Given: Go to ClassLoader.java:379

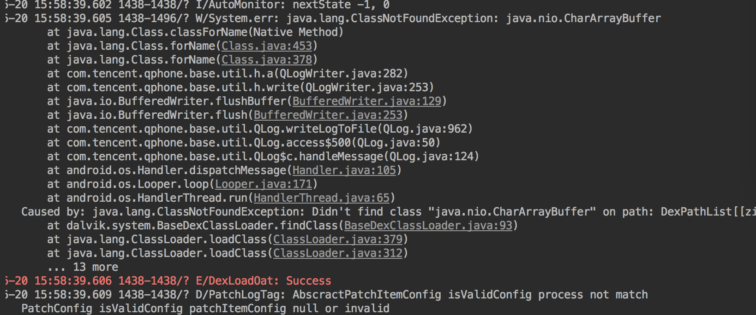Looking at the screenshot, I should [337, 239].
